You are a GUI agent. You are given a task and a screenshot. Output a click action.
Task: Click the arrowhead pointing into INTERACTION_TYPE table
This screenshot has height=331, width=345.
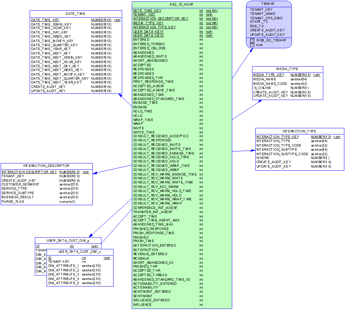[x=253, y=151]
